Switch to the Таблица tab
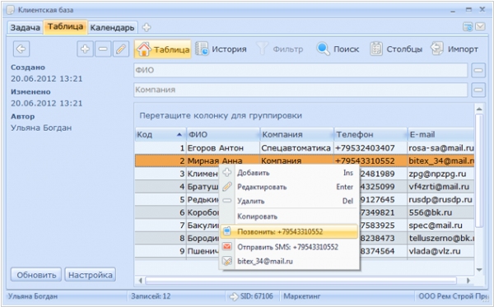494x307 pixels. (x=66, y=26)
